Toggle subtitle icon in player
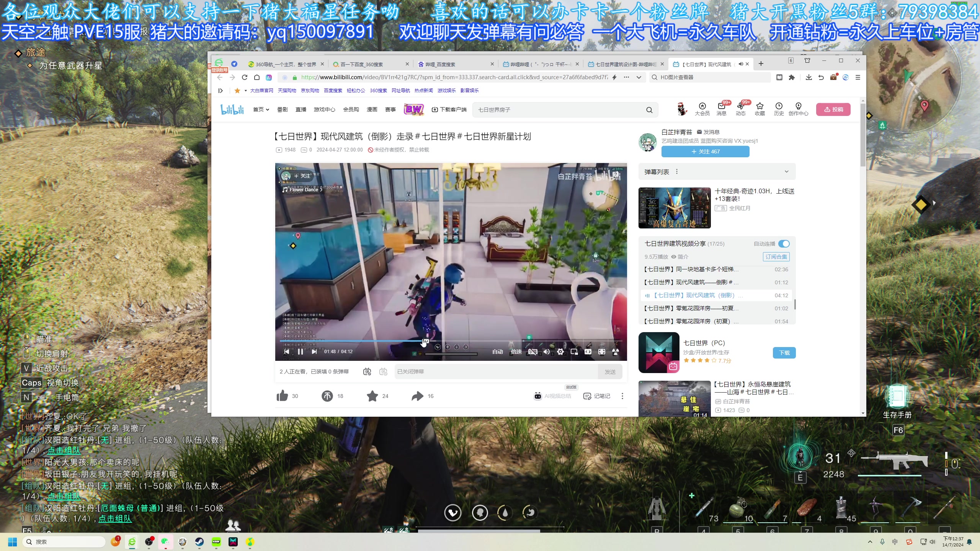 click(x=532, y=352)
